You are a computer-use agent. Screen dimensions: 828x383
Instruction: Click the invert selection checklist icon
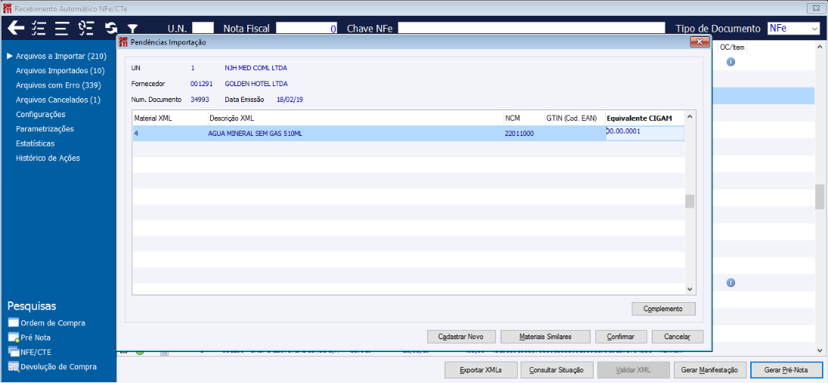pyautogui.click(x=85, y=28)
